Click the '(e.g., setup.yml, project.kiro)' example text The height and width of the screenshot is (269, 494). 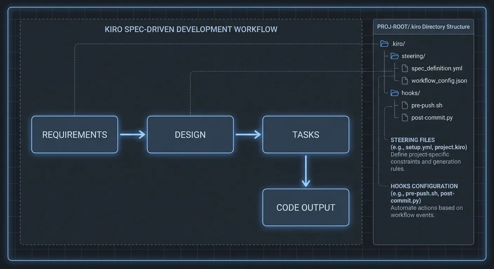[x=429, y=147]
